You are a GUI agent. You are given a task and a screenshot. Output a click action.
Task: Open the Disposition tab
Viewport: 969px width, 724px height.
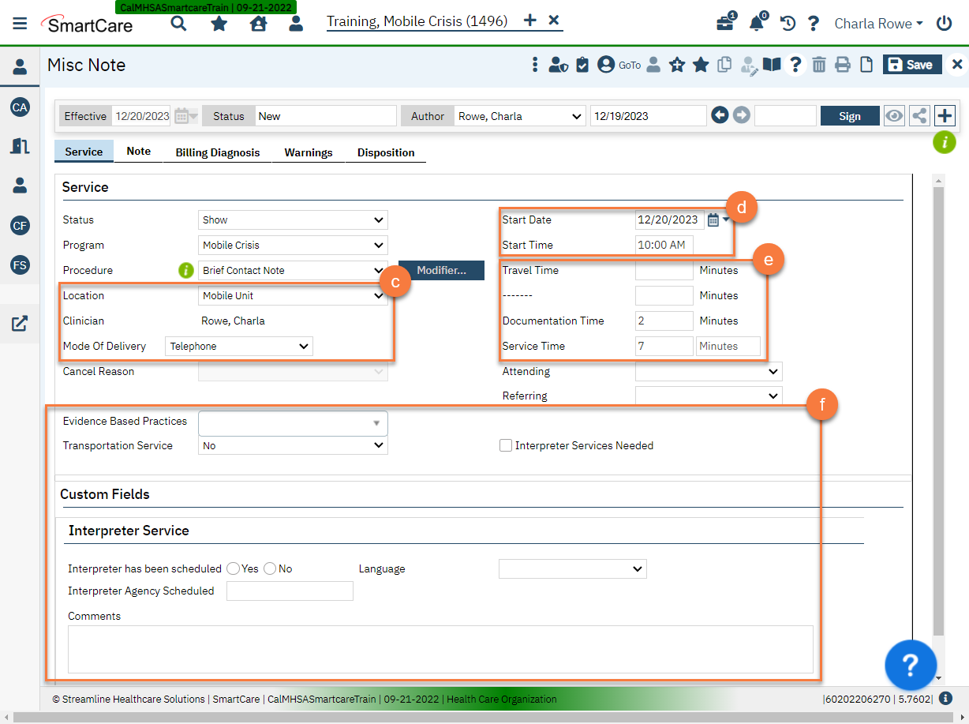point(385,152)
